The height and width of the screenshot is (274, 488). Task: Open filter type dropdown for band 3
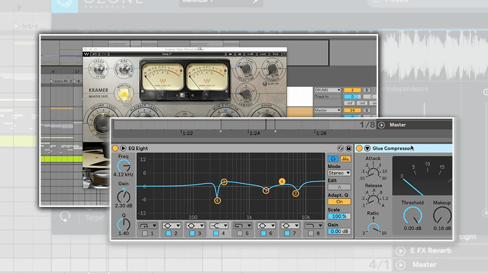(x=195, y=225)
